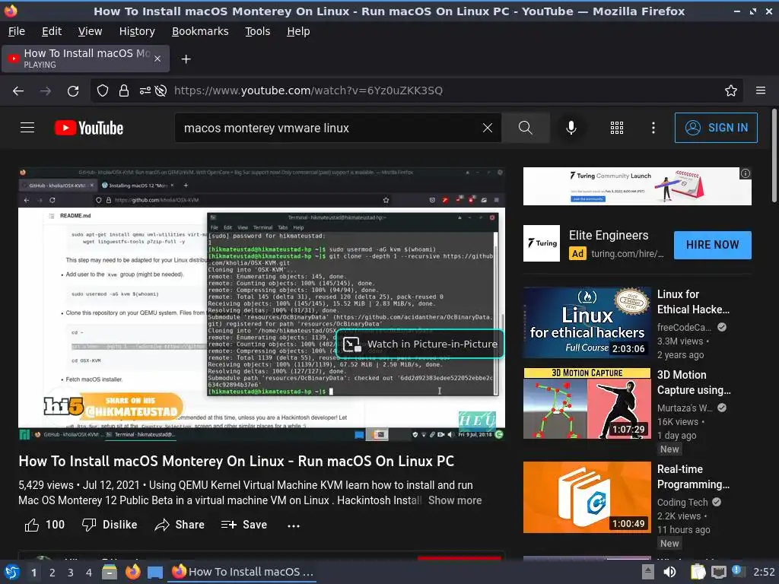The height and width of the screenshot is (584, 779).
Task: Click the site security padlock icon
Action: [x=124, y=91]
